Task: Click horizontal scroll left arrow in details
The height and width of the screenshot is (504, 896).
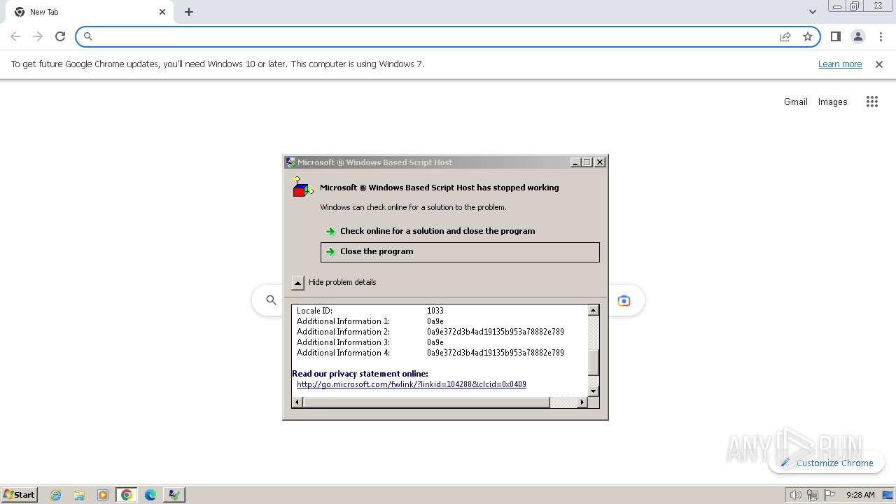Action: 297,402
